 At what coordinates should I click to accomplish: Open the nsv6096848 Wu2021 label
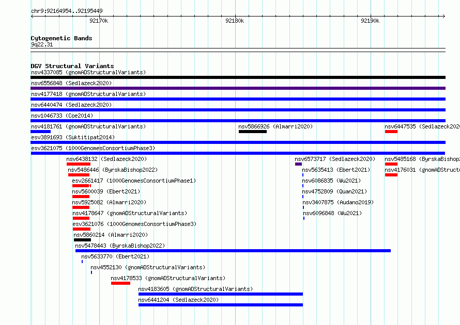point(332,213)
